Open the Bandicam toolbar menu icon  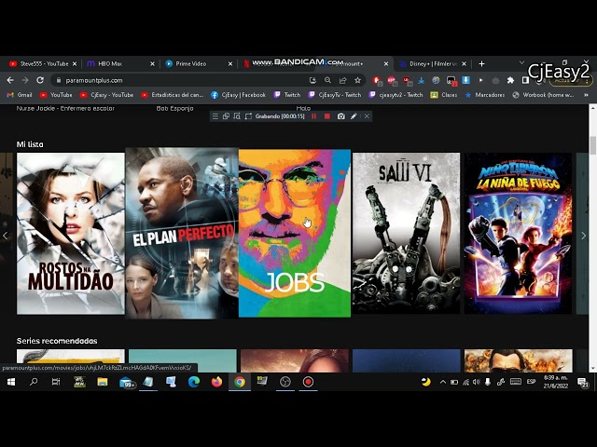[x=215, y=116]
